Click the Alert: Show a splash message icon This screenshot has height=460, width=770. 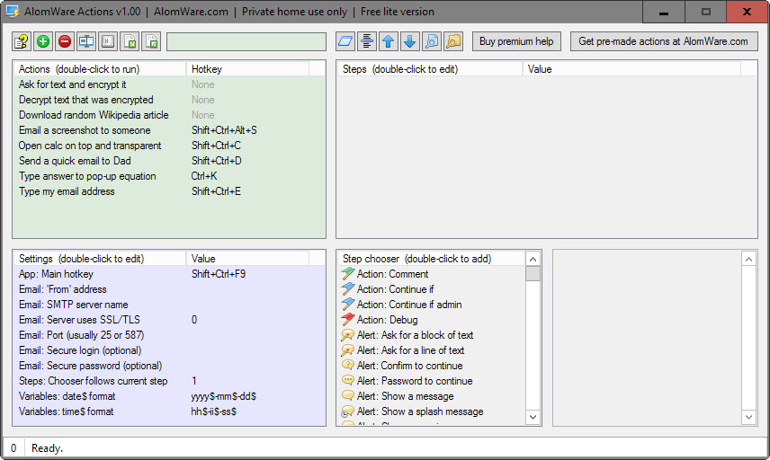[348, 411]
